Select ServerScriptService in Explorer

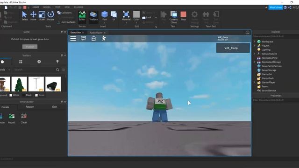271,66
